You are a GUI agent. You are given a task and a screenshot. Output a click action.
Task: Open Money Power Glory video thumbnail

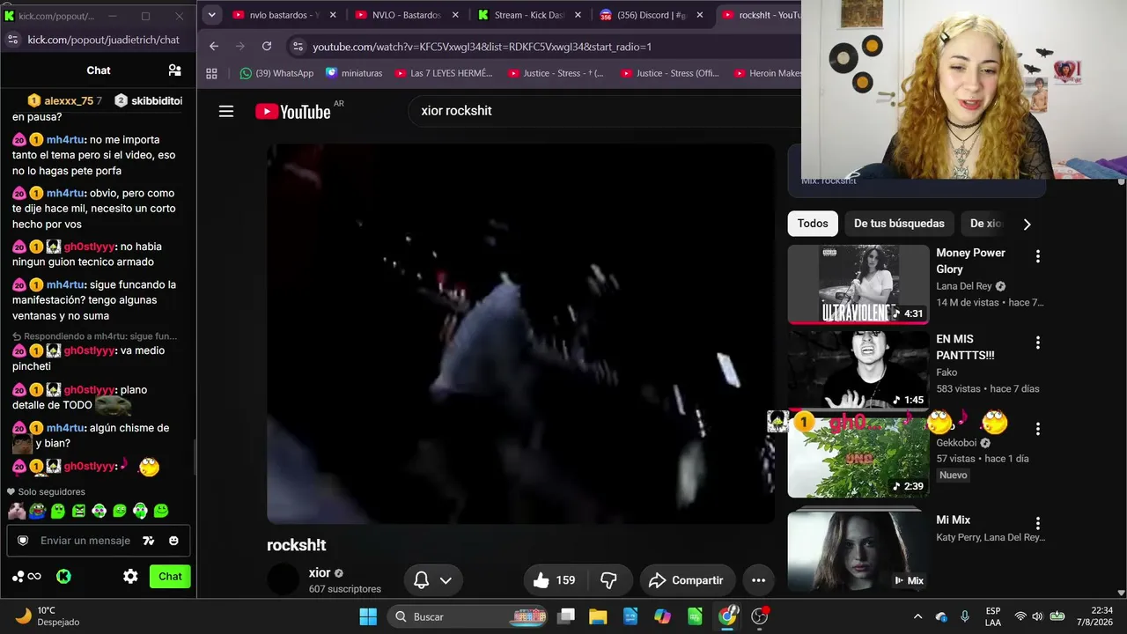click(x=858, y=284)
